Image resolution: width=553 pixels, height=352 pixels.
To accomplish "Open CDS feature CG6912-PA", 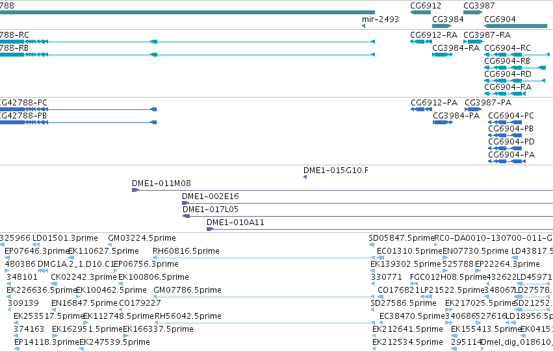I will point(434,103).
